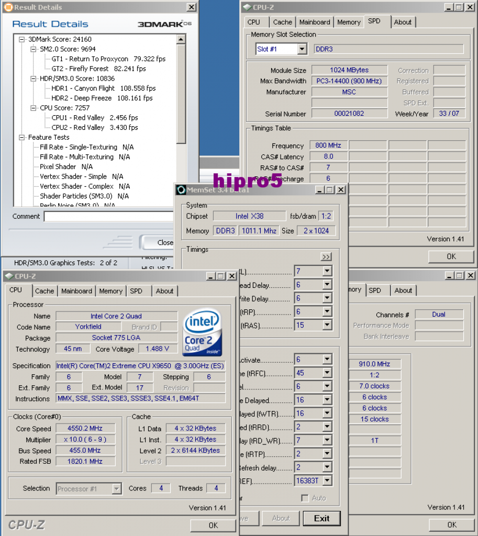
Task: Click the PC3-14400 (900 MHz) bandwidth value
Action: tap(349, 81)
